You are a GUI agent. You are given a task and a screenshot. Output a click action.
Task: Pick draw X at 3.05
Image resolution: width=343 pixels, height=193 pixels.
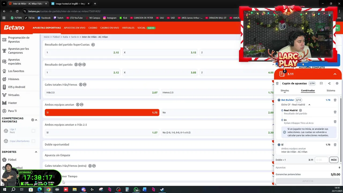[x=160, y=72]
